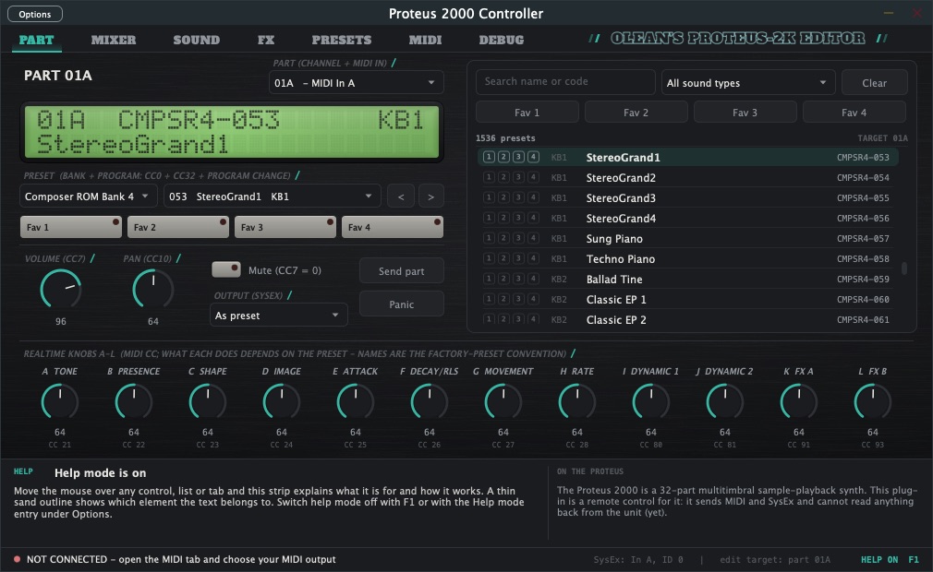The image size is (933, 572).
Task: Open the 053 StereoGrand1 preset dropdown
Action: [272, 196]
